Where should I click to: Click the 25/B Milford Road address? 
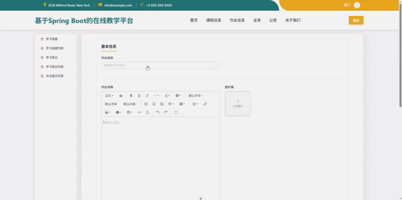(x=69, y=5)
